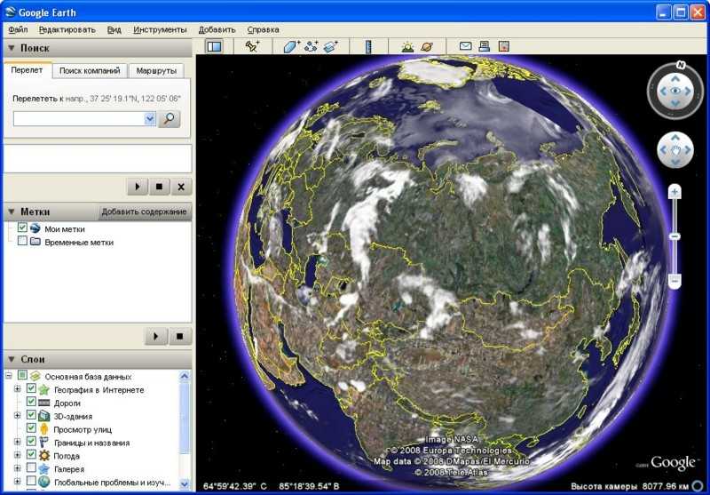Click the print icon in the toolbar
This screenshot has width=710, height=495.
(484, 46)
